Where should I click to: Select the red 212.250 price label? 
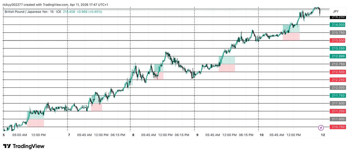337,80
